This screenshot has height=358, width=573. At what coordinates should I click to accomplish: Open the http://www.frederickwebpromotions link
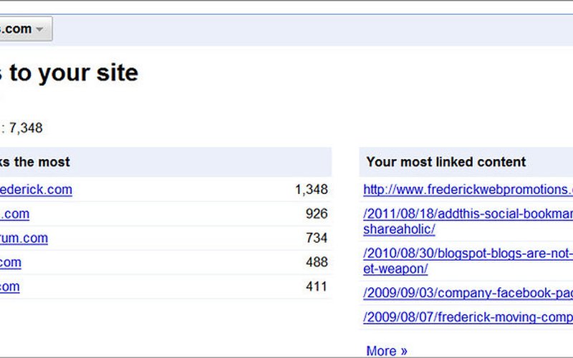[468, 190]
